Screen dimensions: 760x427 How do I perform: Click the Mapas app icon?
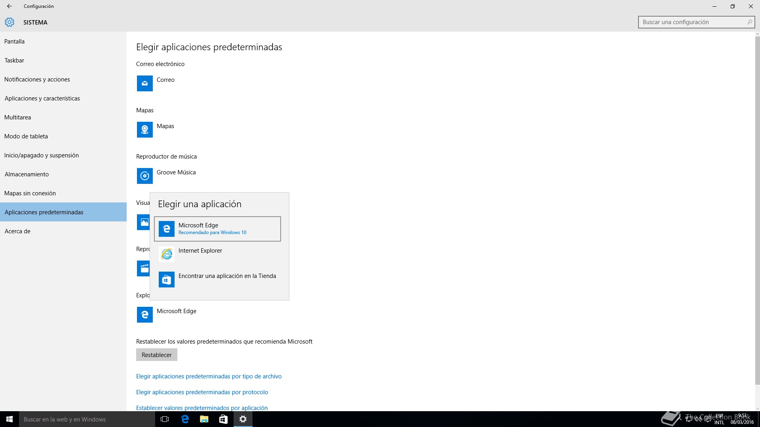(145, 130)
